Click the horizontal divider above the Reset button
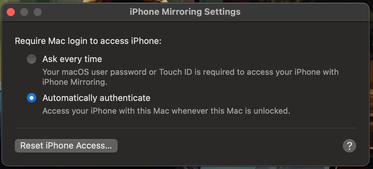Image resolution: width=373 pixels, height=169 pixels. tap(185, 128)
